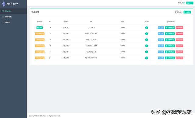Click the IP column header
Viewport: 195px width, 118px height.
pos(91,22)
